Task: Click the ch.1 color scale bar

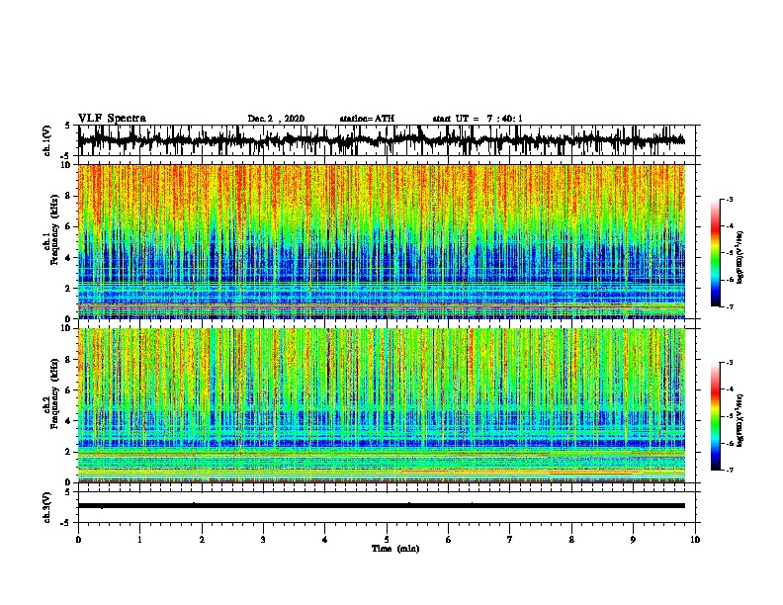Action: coord(716,253)
